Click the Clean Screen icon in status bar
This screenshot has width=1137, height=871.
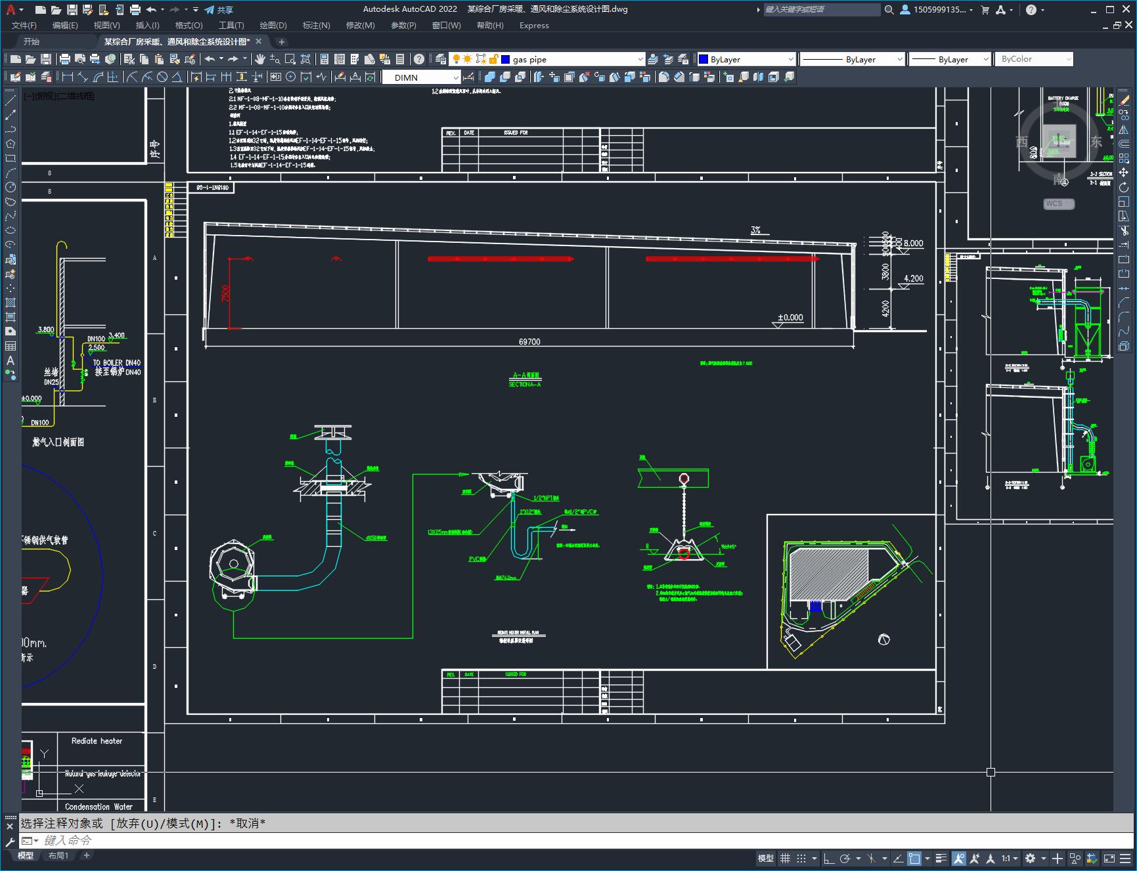point(1109,858)
